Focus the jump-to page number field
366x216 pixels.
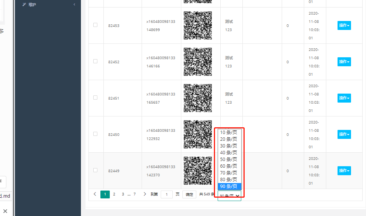pyautogui.click(x=167, y=195)
